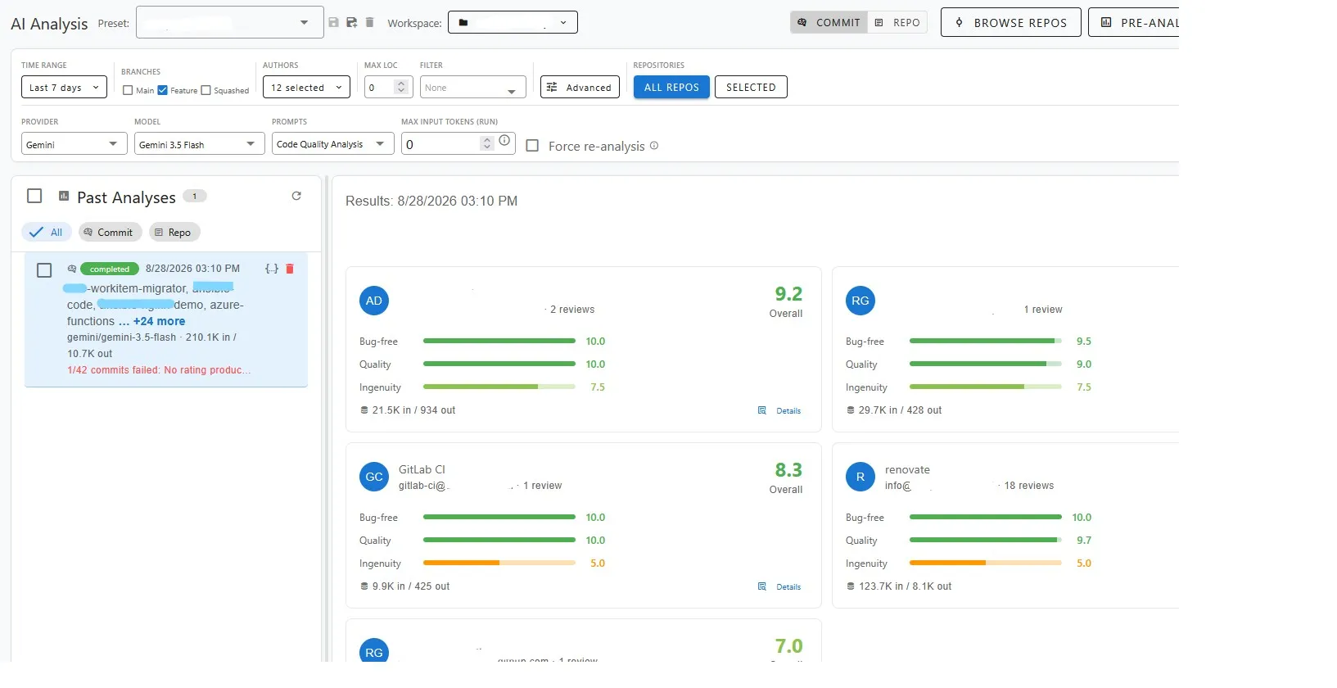Check the select-all box beside Past Analyses
This screenshot has width=1337, height=688.
coord(34,196)
